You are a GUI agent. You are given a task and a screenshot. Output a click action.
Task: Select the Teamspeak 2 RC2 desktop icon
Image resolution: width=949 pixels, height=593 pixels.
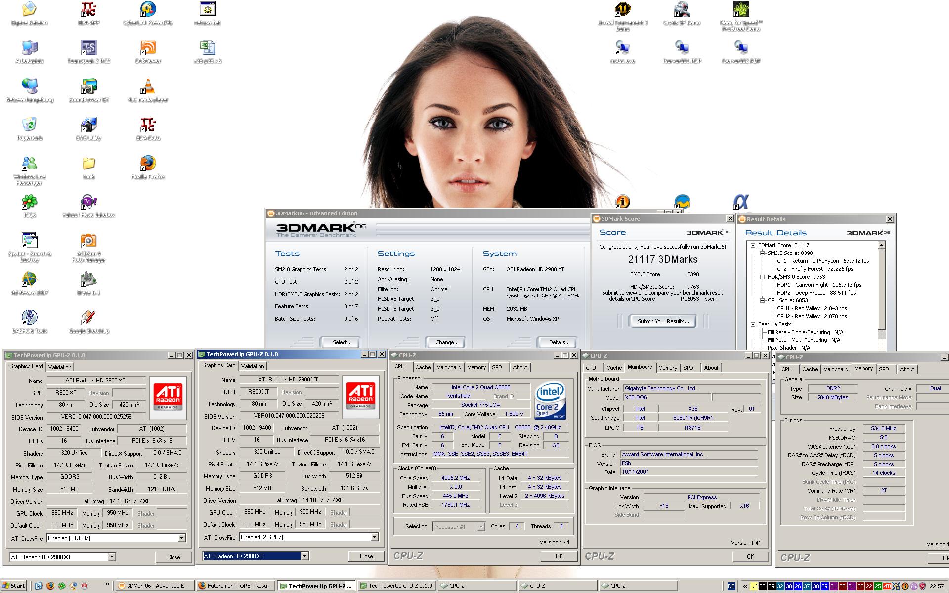(89, 52)
